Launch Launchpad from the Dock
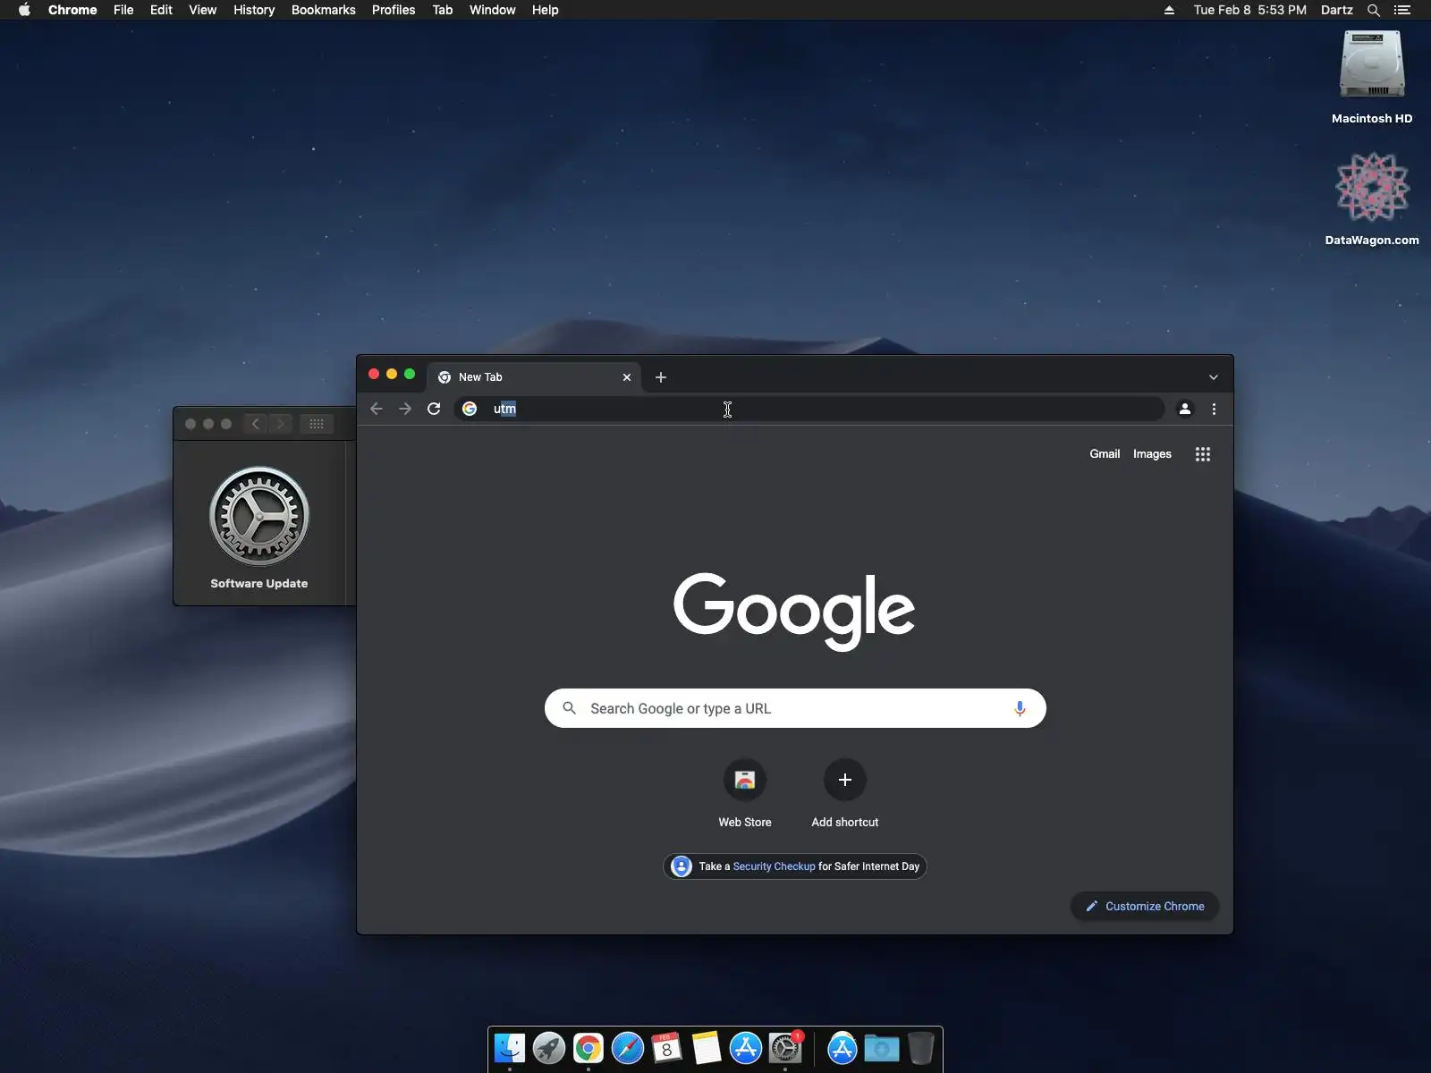Viewport: 1431px width, 1073px height. pyautogui.click(x=549, y=1048)
